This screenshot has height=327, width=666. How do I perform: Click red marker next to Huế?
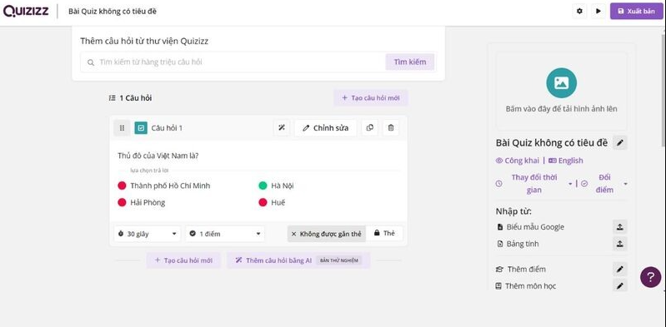coord(263,203)
